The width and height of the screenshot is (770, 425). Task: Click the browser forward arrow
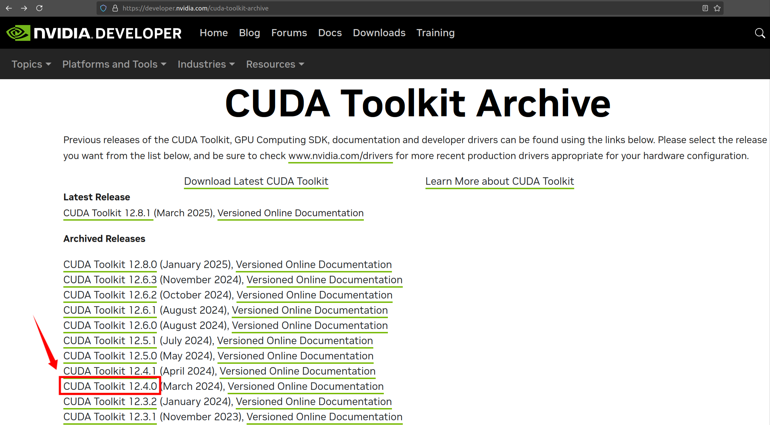click(x=24, y=8)
